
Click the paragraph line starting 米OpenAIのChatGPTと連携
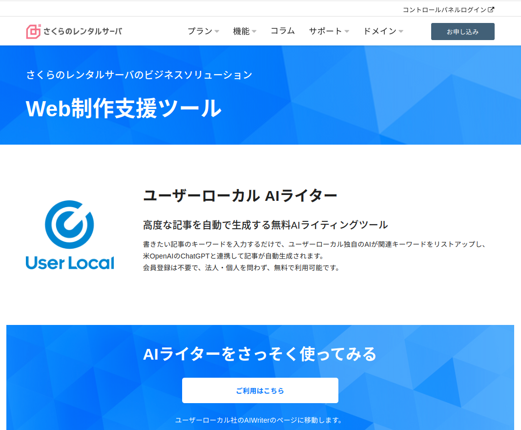(x=233, y=256)
